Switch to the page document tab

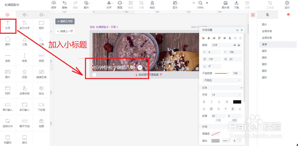[x=267, y=15]
